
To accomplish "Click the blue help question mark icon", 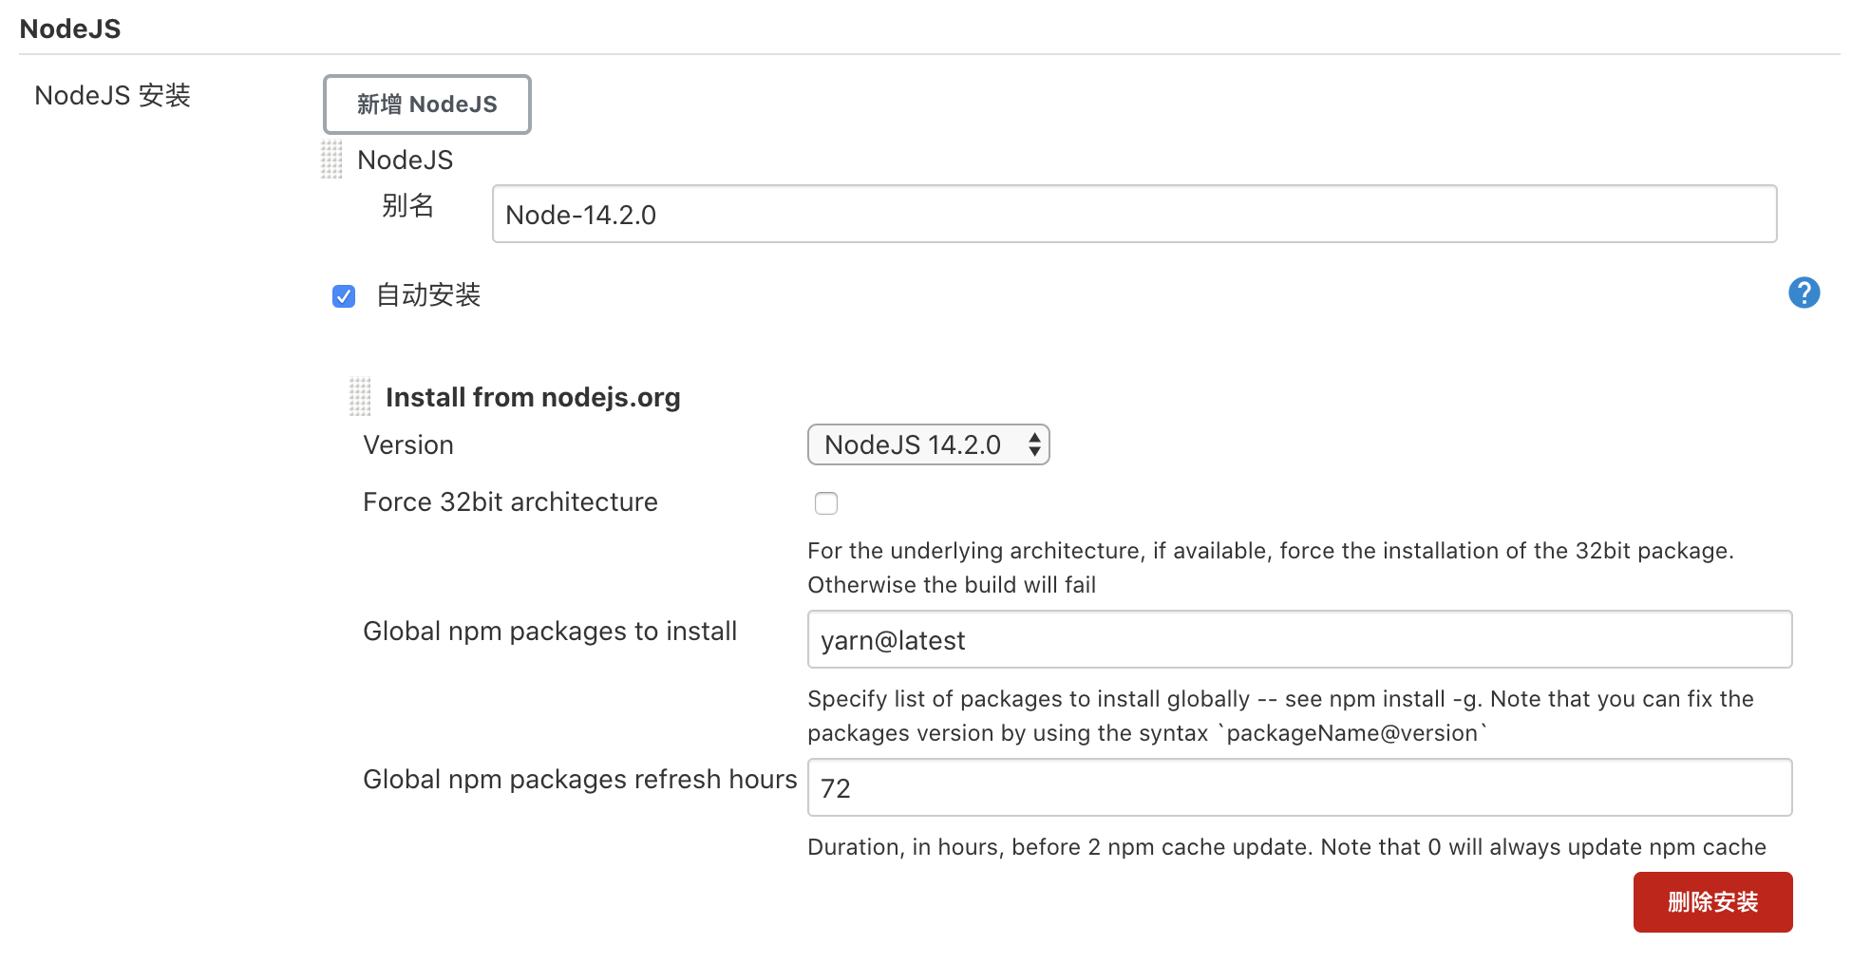I will 1804,293.
